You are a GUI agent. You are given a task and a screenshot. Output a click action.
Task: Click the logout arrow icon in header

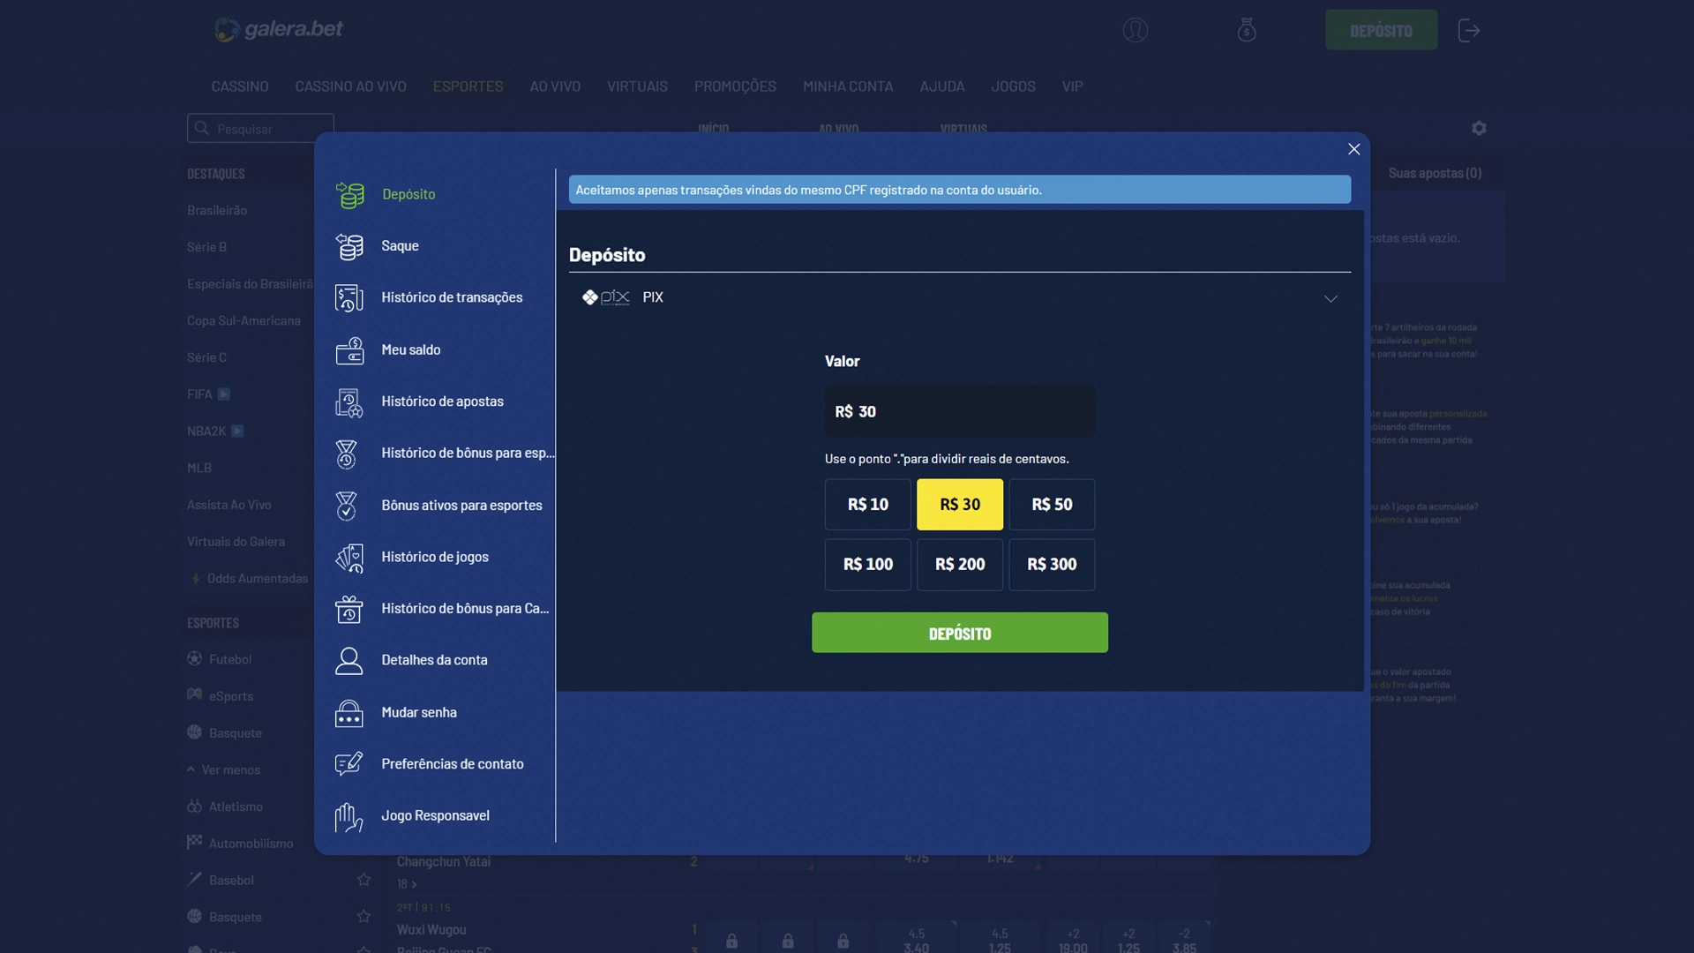point(1469,30)
